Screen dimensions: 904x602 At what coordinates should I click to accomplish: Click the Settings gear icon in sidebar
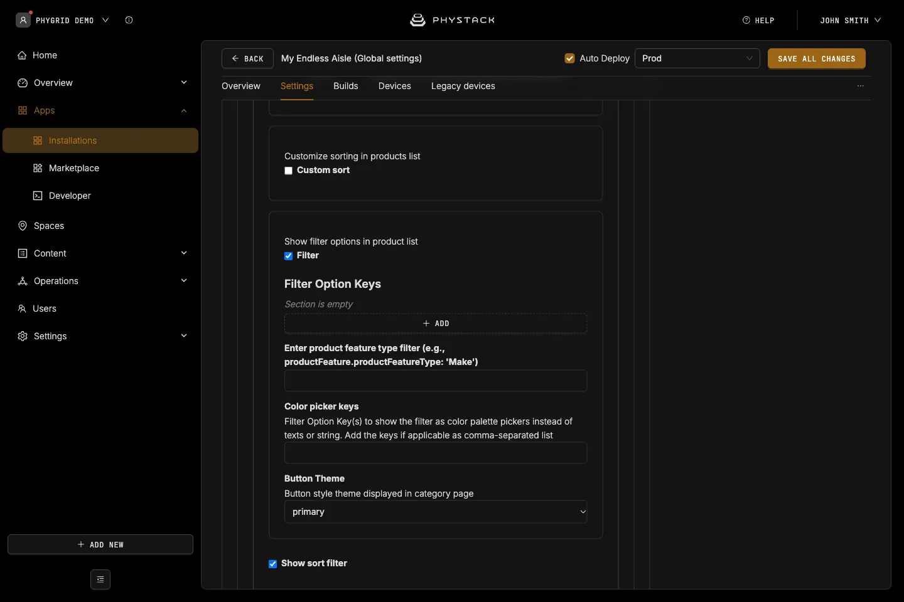click(23, 336)
